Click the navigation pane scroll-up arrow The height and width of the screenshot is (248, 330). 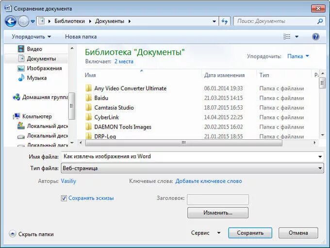(72, 48)
